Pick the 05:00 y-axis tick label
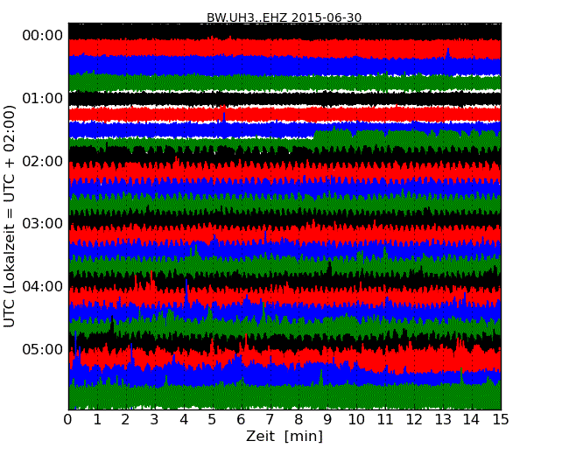Image resolution: width=569 pixels, height=455 pixels. 43,349
